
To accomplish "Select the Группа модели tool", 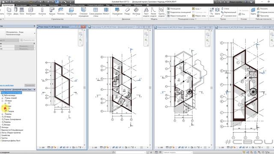I will (x=161, y=12).
